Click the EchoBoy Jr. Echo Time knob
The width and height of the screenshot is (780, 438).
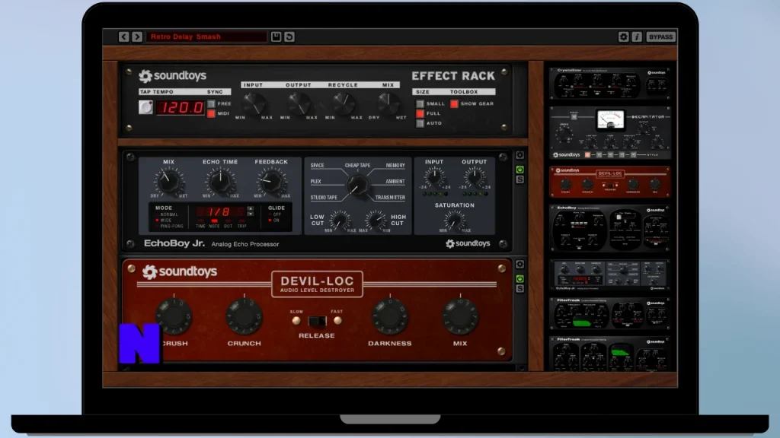(220, 181)
